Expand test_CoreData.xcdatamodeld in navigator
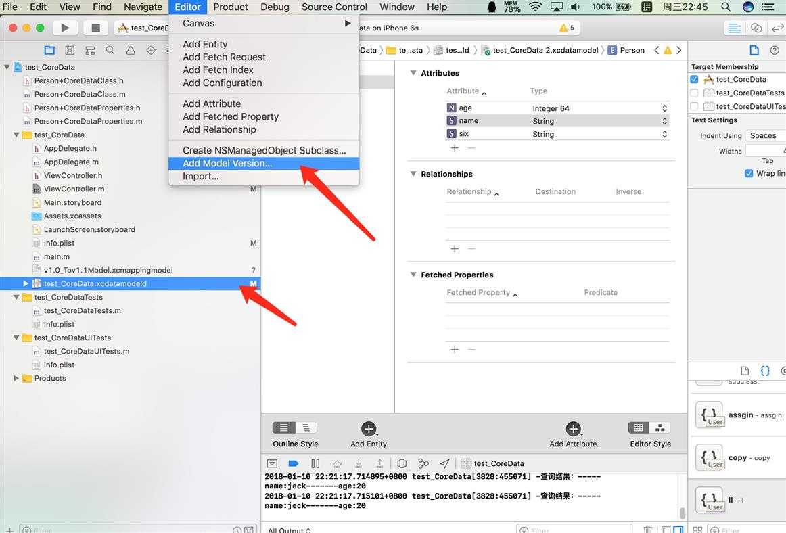The height and width of the screenshot is (533, 786). click(x=26, y=284)
